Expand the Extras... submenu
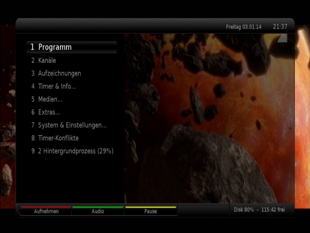 [49, 112]
